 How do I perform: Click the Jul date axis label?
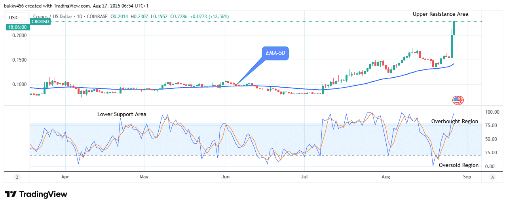(305, 177)
